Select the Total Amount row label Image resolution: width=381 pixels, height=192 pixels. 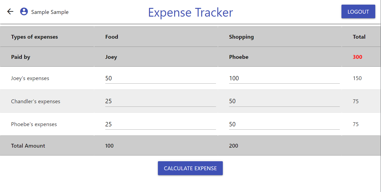point(28,145)
